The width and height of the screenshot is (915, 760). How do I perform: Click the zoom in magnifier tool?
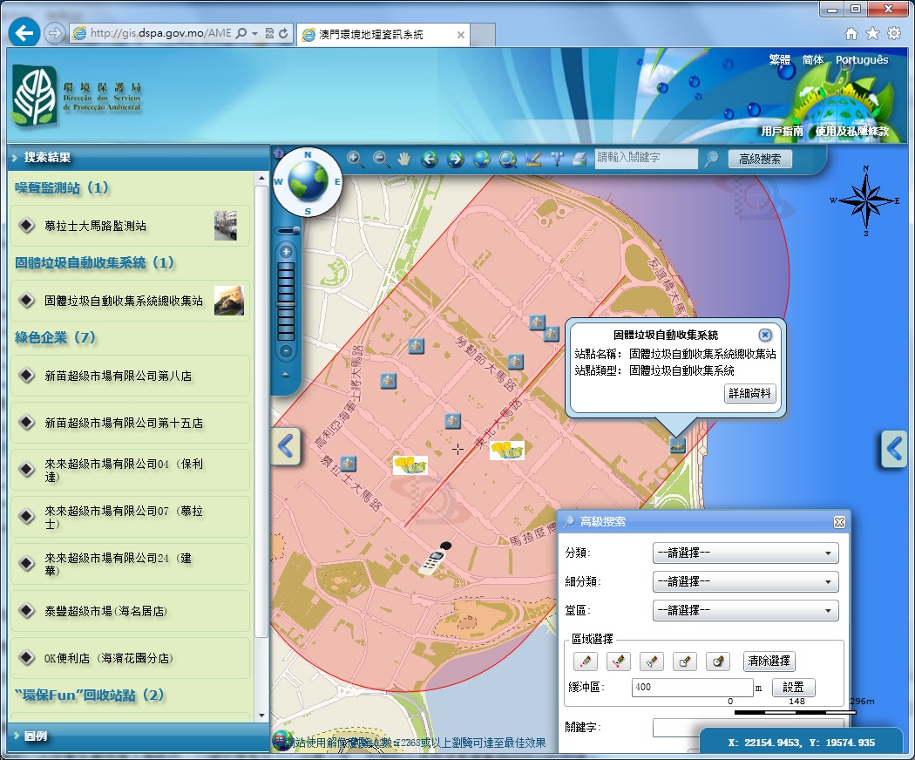(355, 159)
